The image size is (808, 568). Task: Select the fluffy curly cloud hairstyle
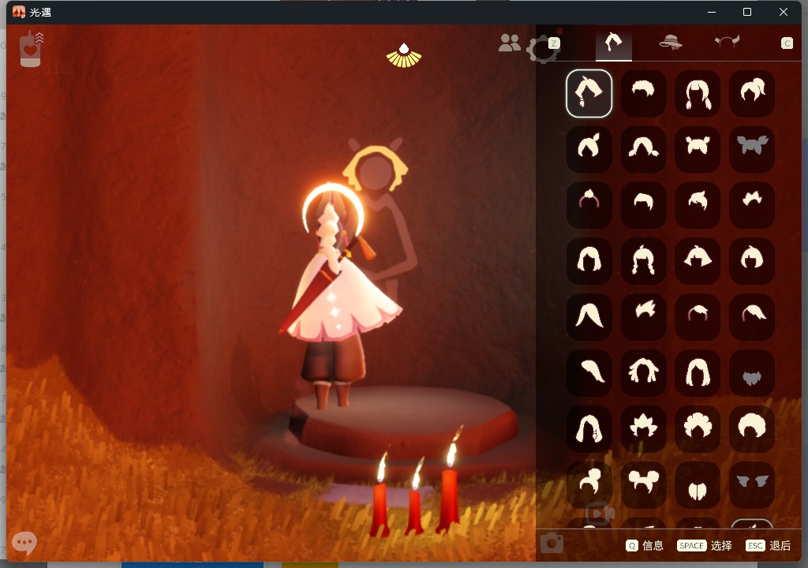click(698, 429)
